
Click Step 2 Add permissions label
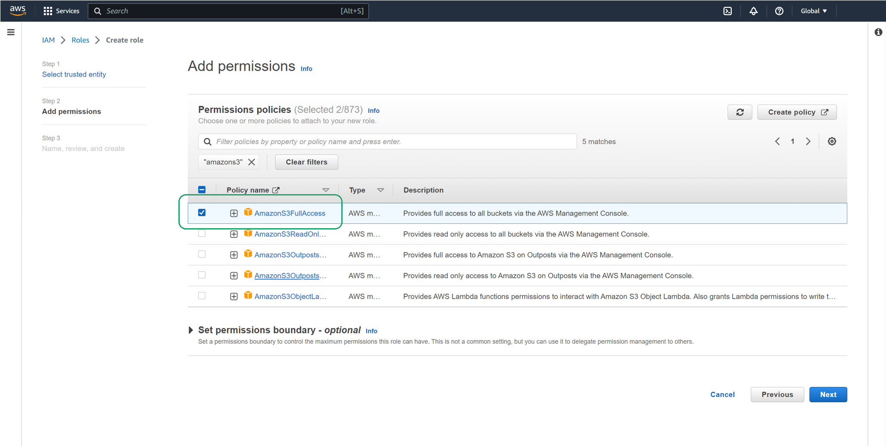[72, 111]
